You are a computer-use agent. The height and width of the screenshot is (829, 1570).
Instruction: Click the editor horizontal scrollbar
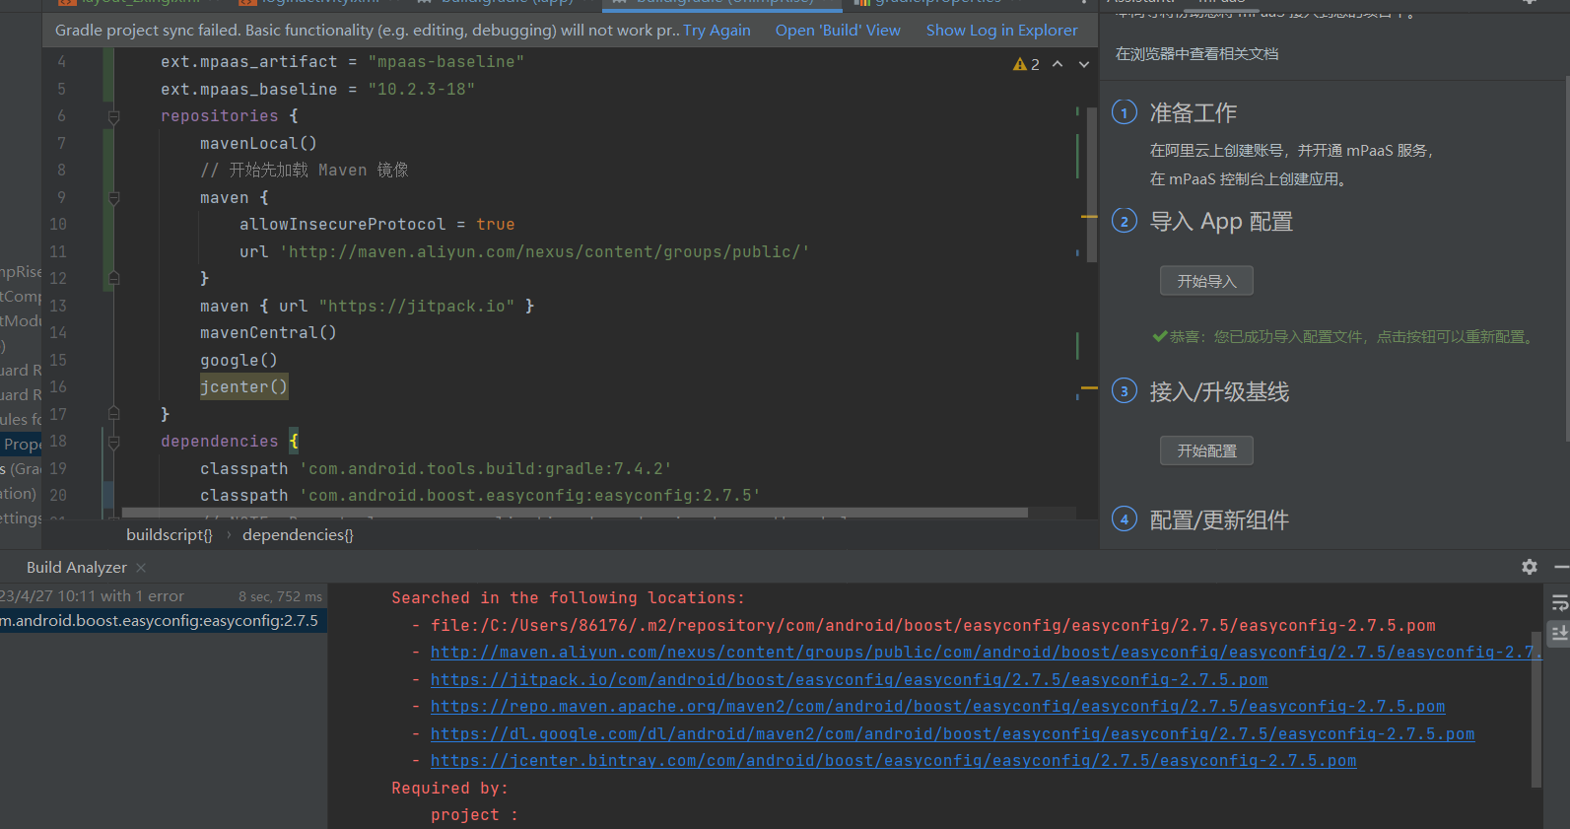(x=575, y=513)
